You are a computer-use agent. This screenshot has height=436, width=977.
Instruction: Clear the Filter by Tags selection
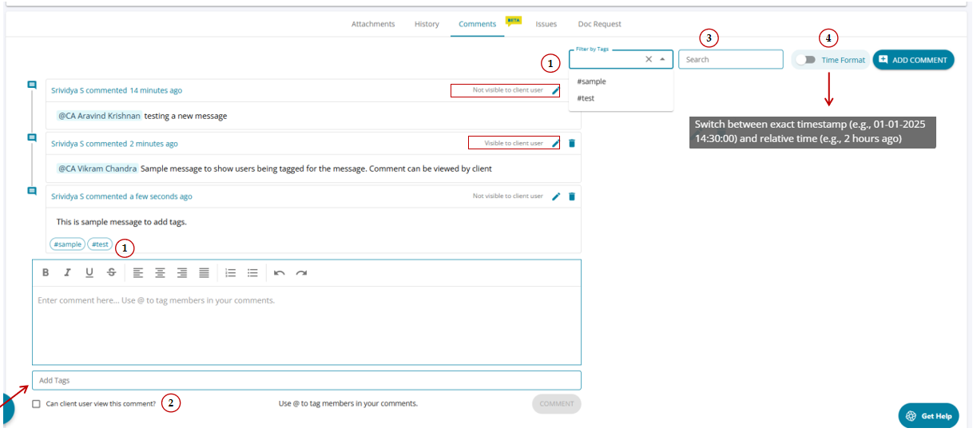tap(649, 59)
